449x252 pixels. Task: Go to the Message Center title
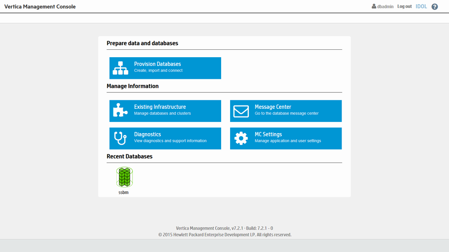point(273,107)
